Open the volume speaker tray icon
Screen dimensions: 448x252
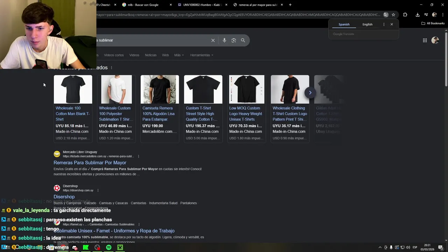(x=408, y=247)
